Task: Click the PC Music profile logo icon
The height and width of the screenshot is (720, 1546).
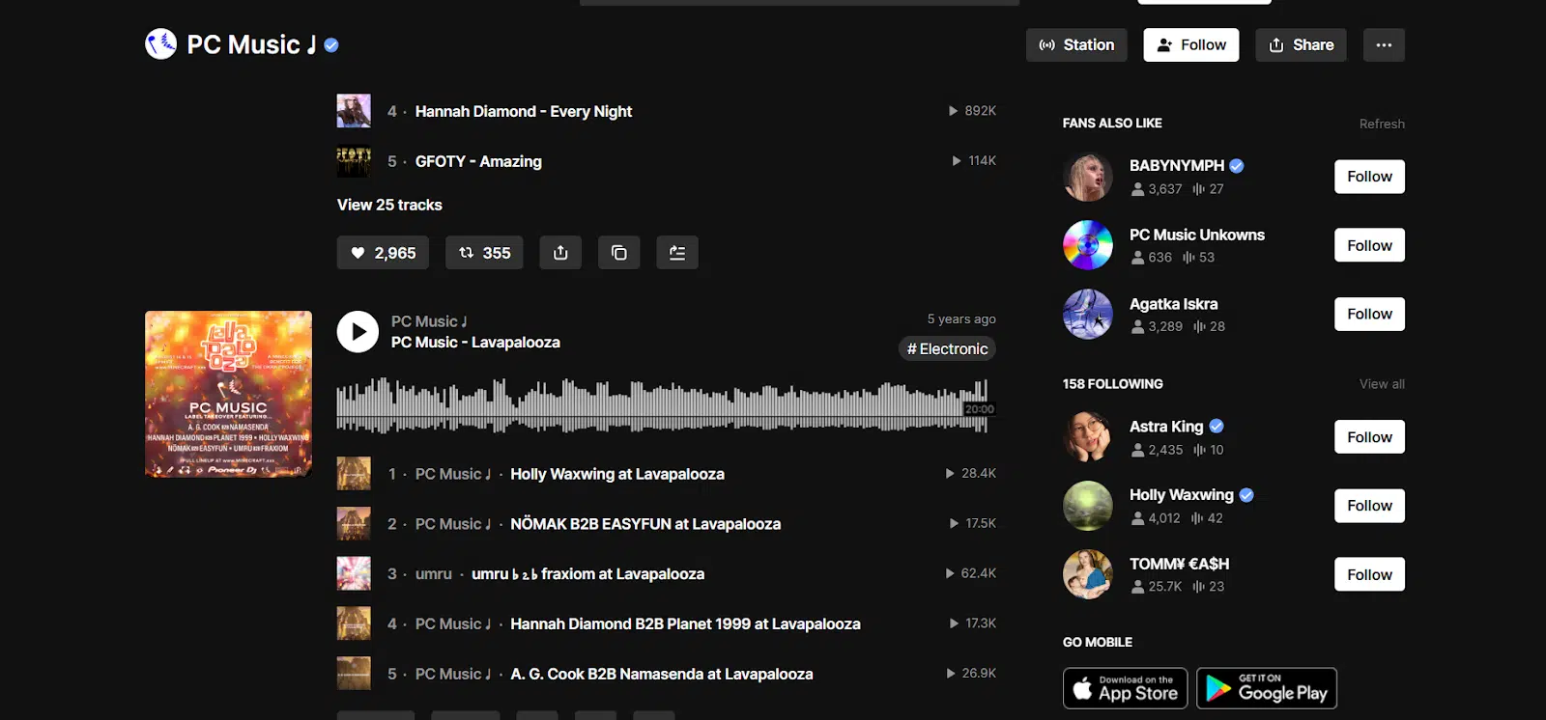Action: (160, 44)
